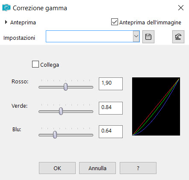Click the Annulla button
This screenshot has width=189, height=180.
coord(97,168)
